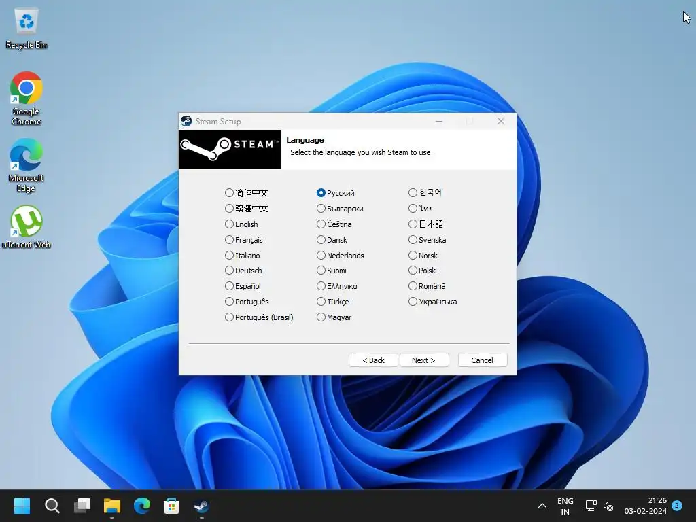Open File Explorer from the taskbar
Screen dimensions: 696x522
(112, 506)
